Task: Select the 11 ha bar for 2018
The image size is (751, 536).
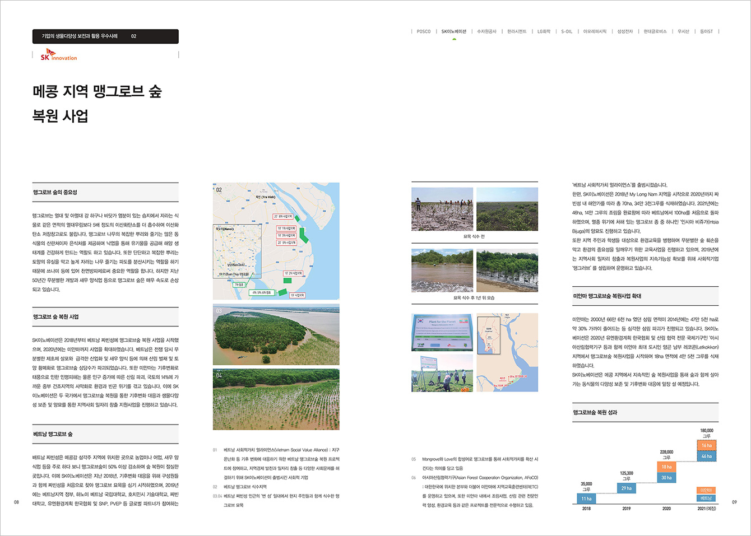Action: (x=586, y=498)
